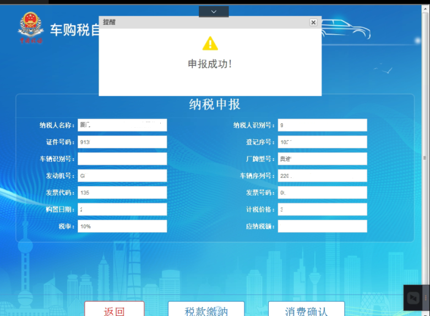Click the 消费确认 button
This screenshot has width=430, height=316.
[x=306, y=309]
